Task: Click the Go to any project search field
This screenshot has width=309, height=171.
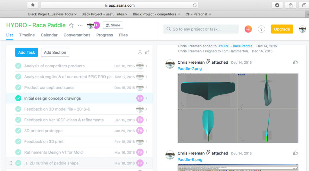Action: [201, 29]
